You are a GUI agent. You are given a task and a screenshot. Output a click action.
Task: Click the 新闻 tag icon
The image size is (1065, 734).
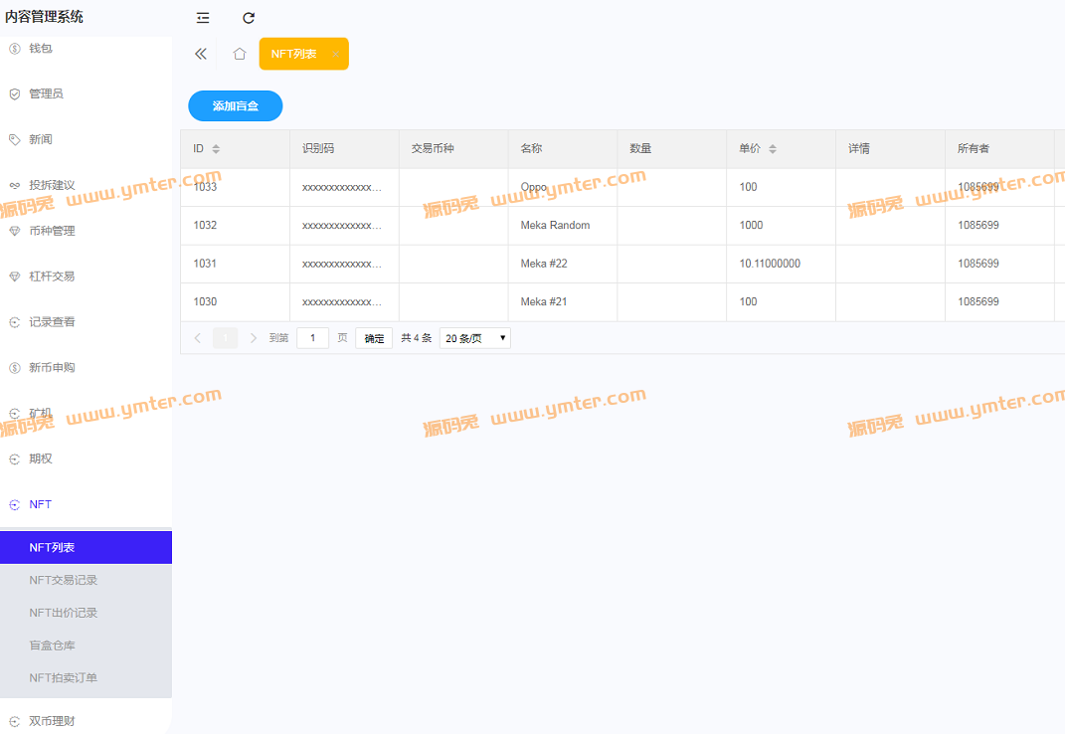[14, 139]
